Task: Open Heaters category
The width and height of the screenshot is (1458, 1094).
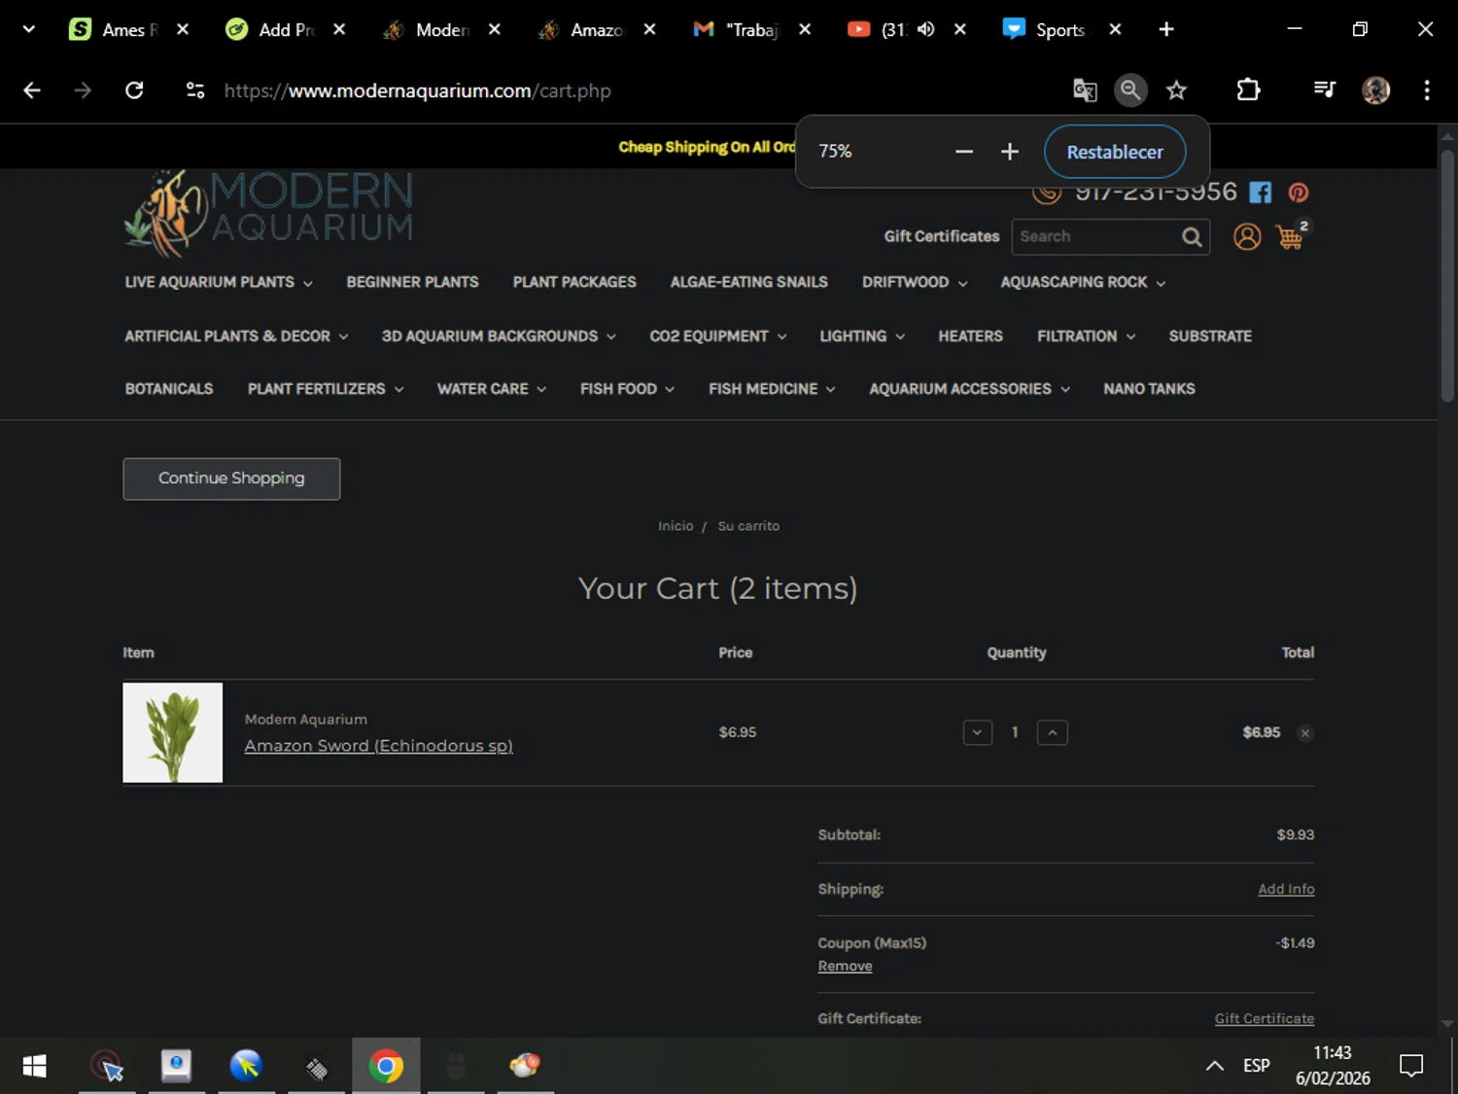Action: pos(970,336)
